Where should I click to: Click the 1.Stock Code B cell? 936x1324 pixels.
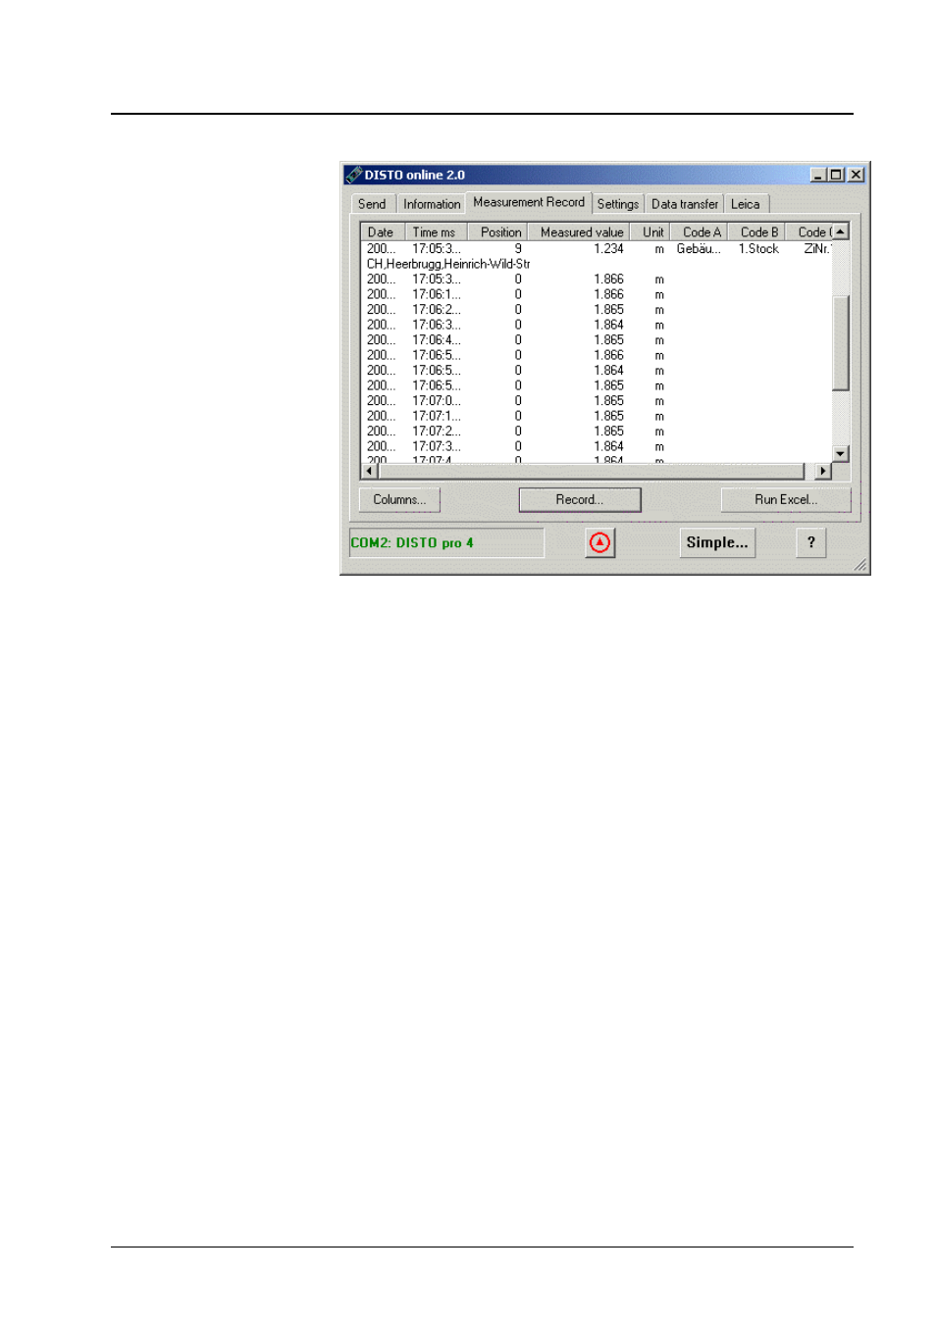pos(757,249)
